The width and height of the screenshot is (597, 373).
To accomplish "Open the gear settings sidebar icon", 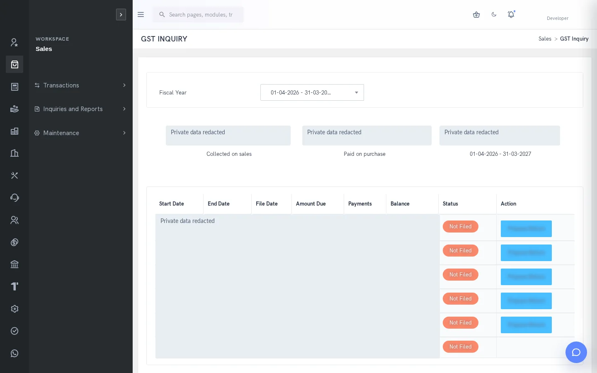I will [15, 309].
